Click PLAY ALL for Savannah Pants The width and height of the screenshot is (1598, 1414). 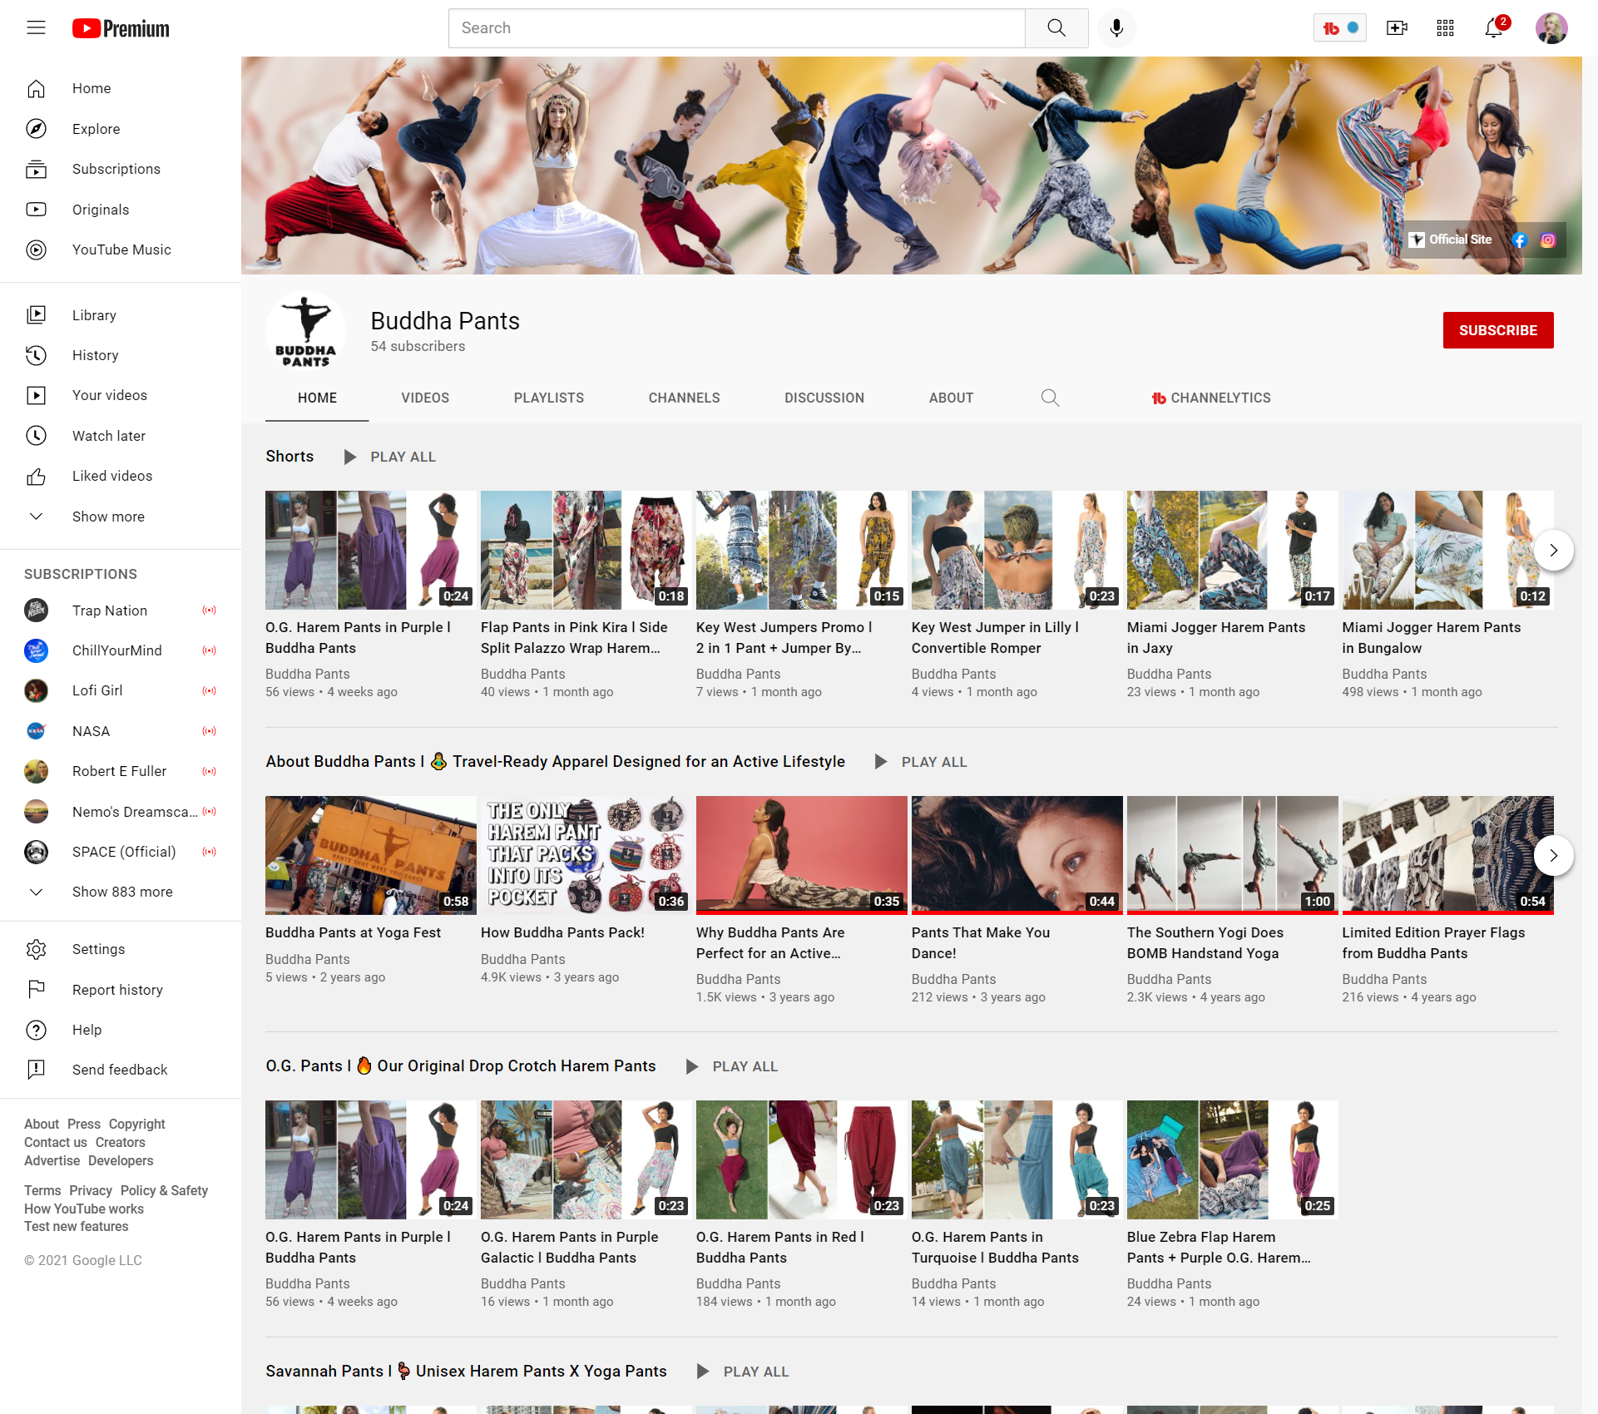click(x=743, y=1372)
